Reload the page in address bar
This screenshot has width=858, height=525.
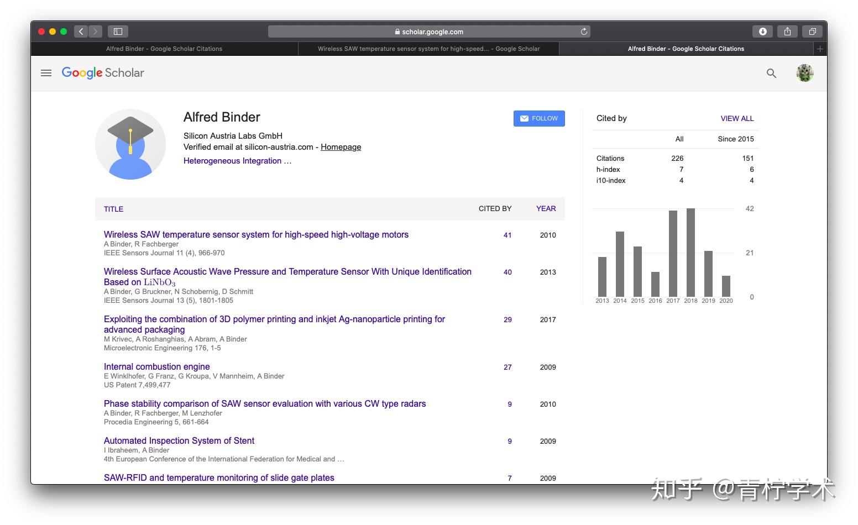[584, 32]
